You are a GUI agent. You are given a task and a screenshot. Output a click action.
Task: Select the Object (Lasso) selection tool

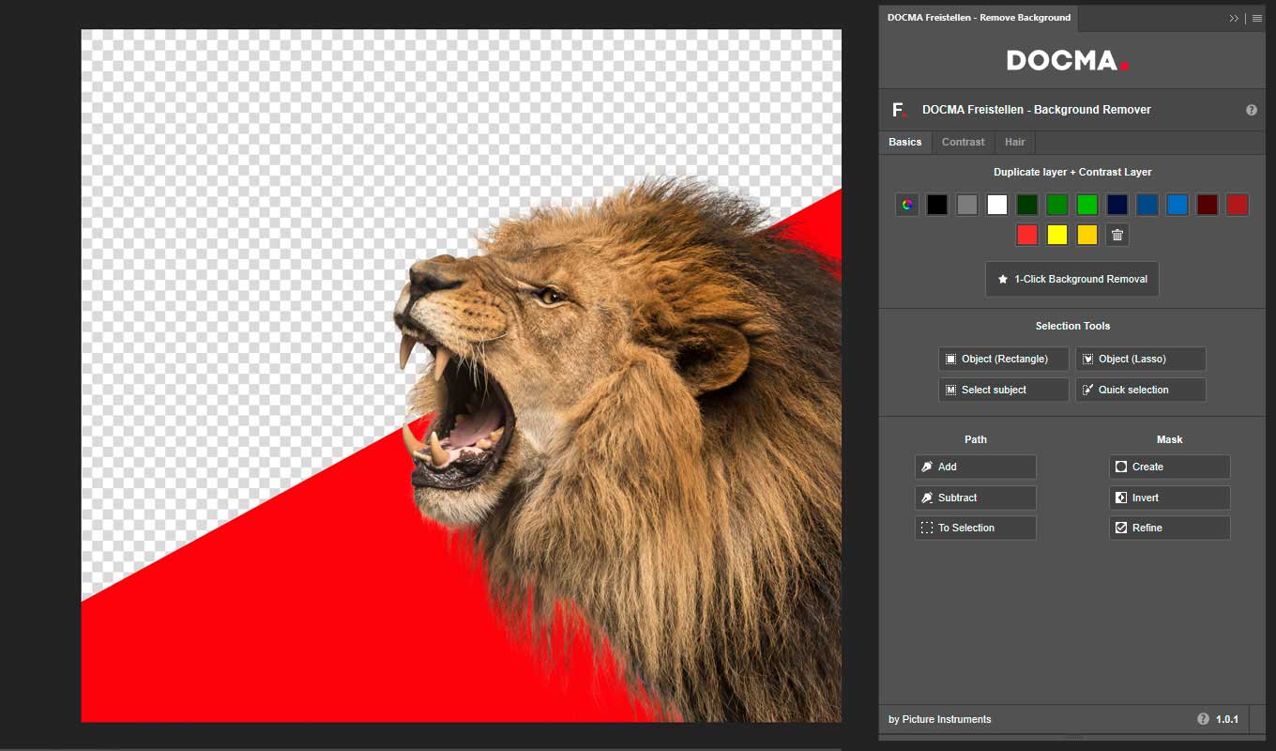point(1140,359)
